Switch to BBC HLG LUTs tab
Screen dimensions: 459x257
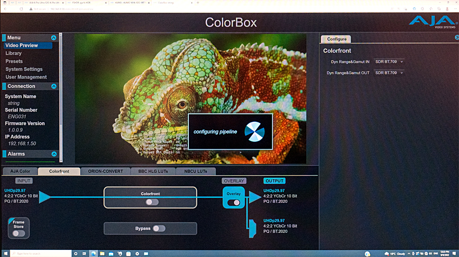(153, 171)
